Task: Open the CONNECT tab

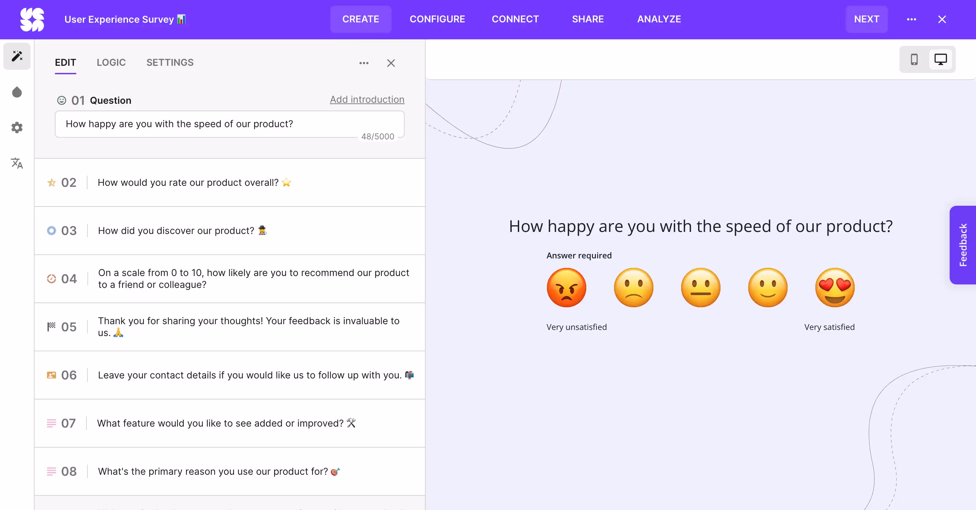Action: [515, 19]
